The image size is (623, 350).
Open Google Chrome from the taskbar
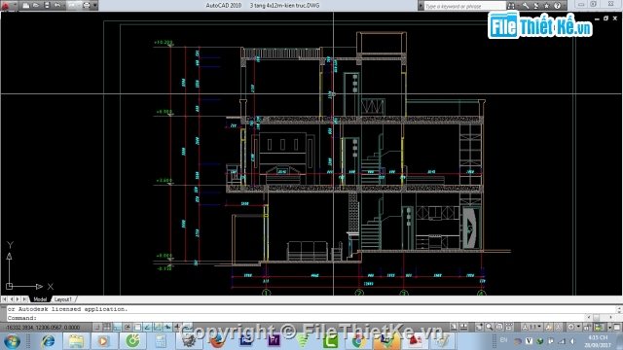point(358,341)
